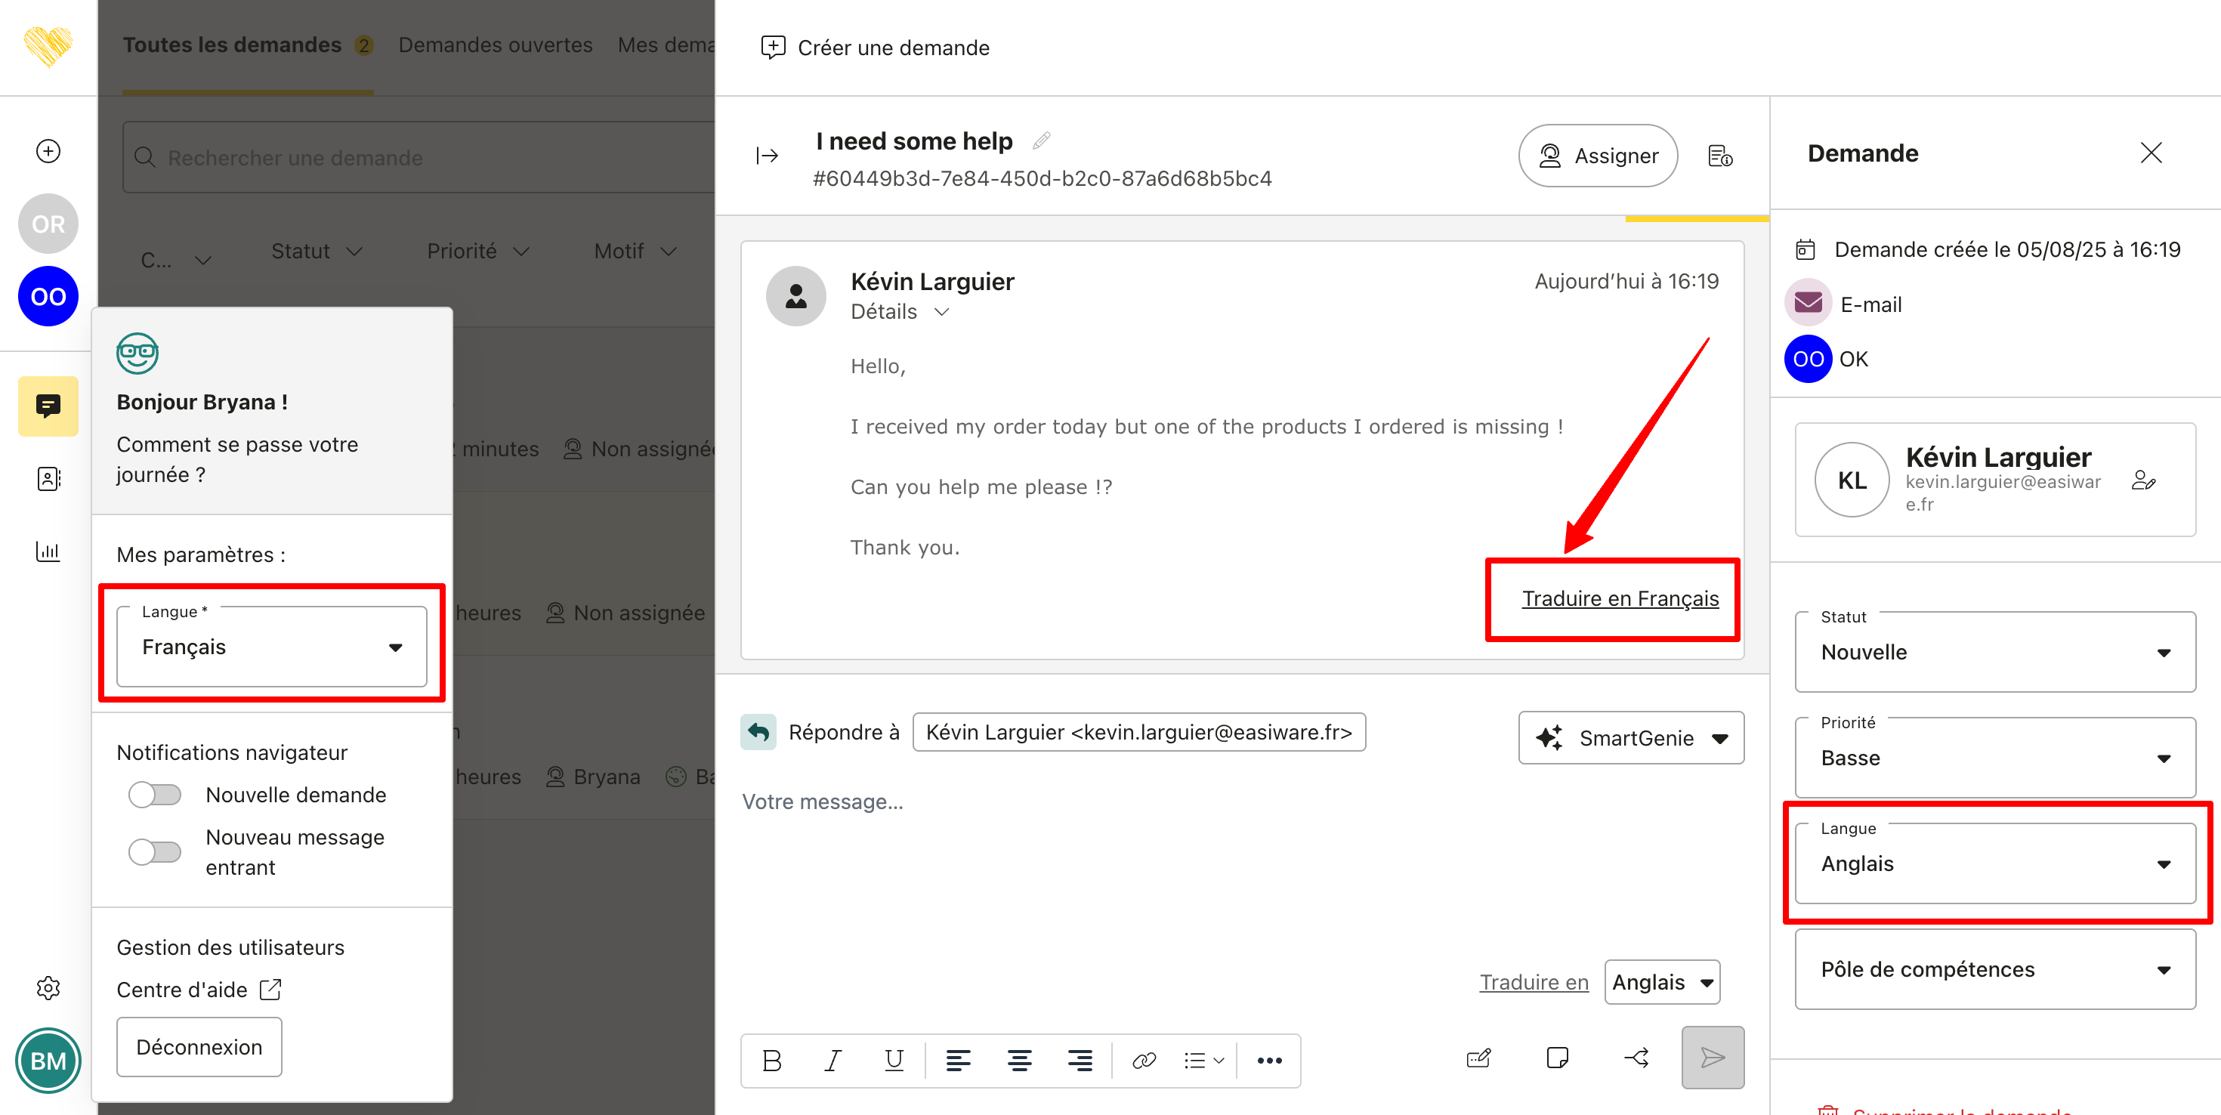Click the pencil icon to edit request title
The height and width of the screenshot is (1115, 2221).
point(1041,141)
